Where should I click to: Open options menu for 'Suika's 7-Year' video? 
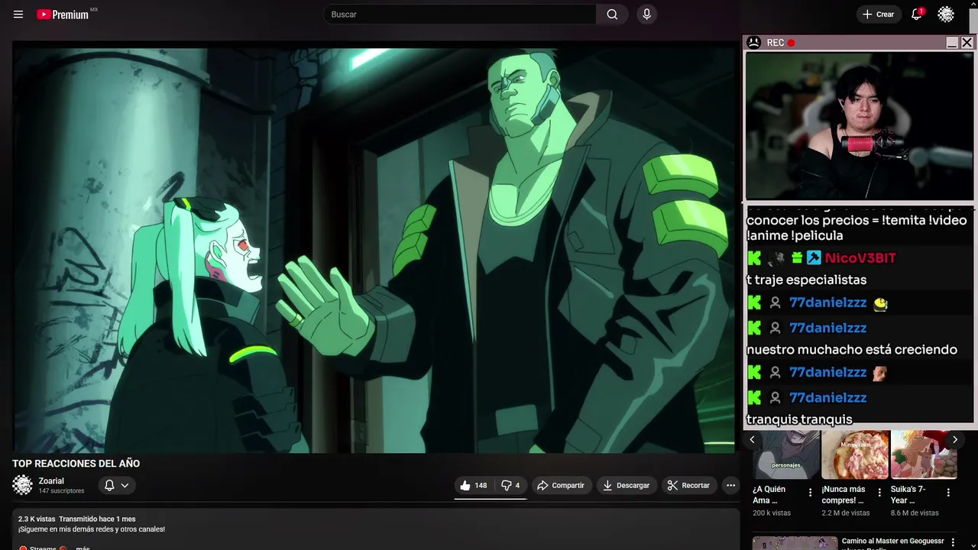point(948,493)
